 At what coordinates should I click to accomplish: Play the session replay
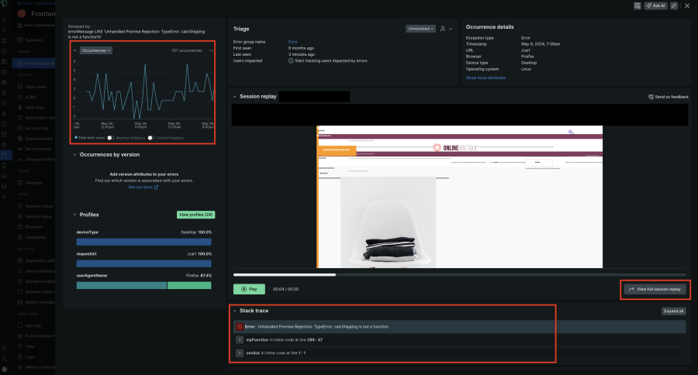point(249,289)
